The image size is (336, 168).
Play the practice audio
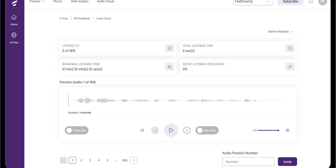[171, 130]
